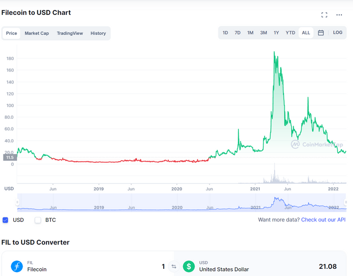This screenshot has width=353, height=276.
Task: Select the 7D time range
Action: 238,33
